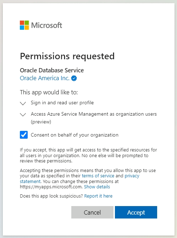This screenshot has height=238, width=177.
Task: Open the Oracle America Inc. publisher link
Action: 45,78
